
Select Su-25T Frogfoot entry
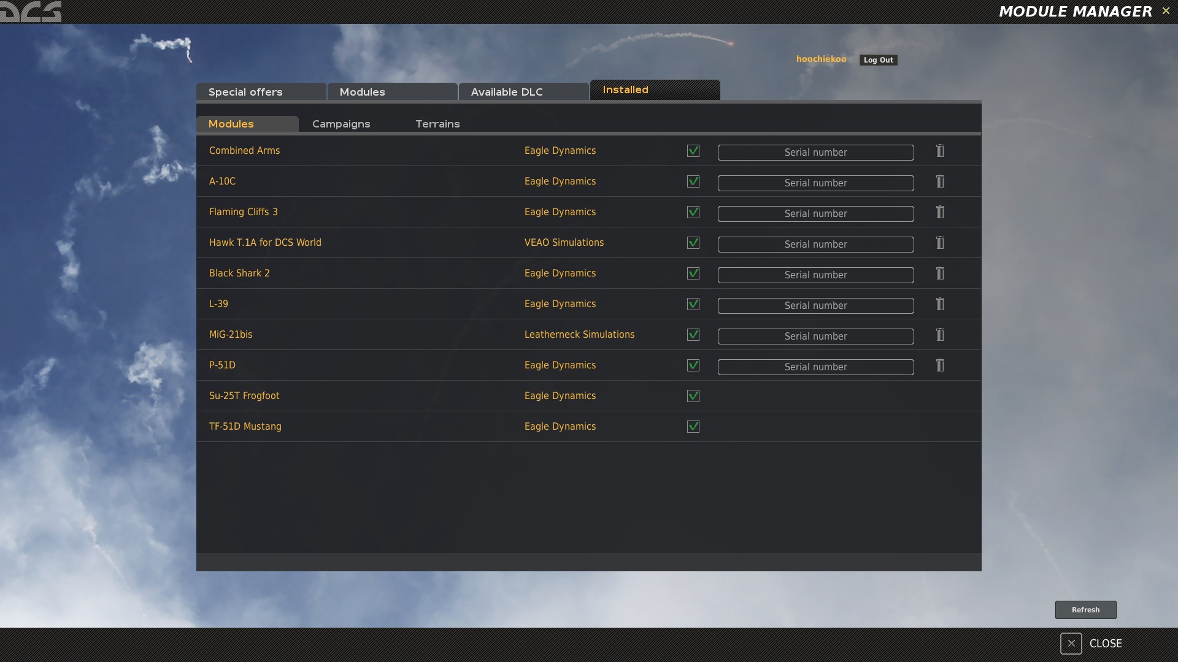pos(244,396)
